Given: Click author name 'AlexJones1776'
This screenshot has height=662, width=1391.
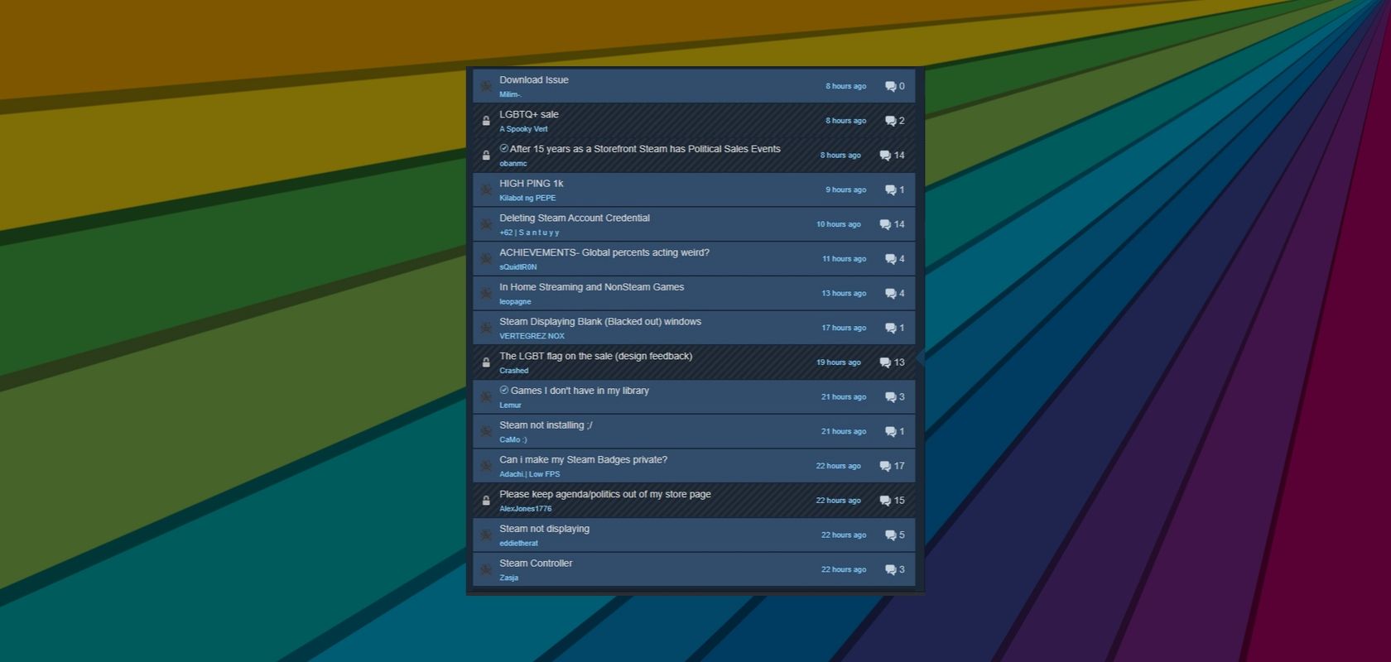Looking at the screenshot, I should [x=525, y=509].
